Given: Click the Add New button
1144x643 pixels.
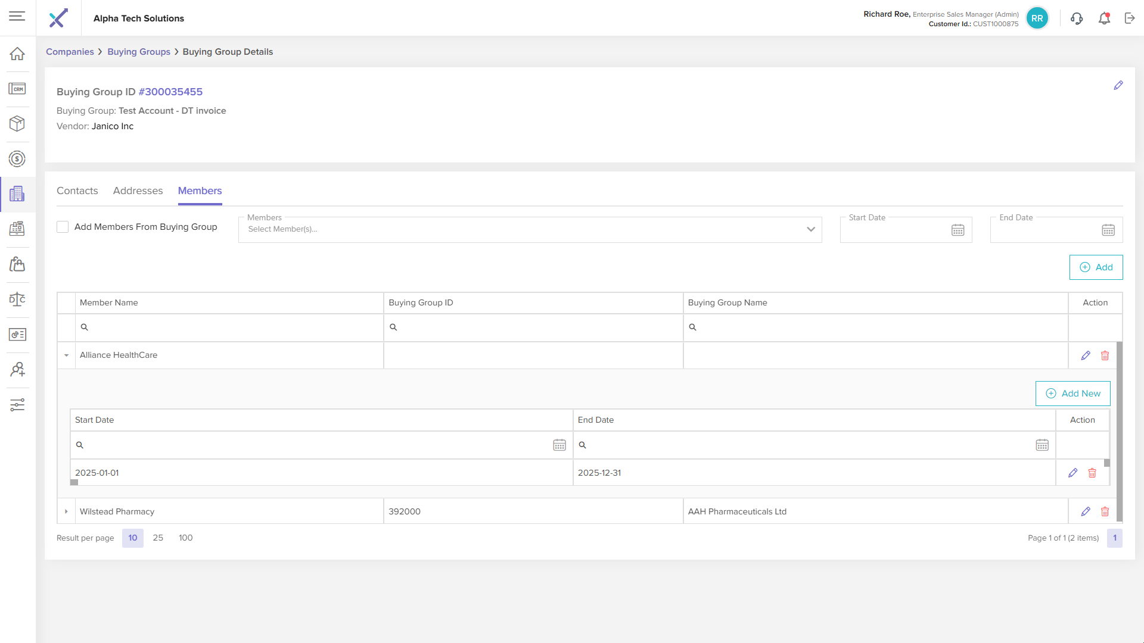Looking at the screenshot, I should click(x=1072, y=394).
